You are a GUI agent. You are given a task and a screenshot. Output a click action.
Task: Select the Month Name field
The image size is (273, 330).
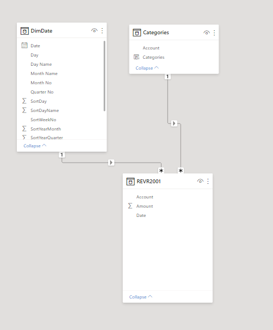pyautogui.click(x=44, y=73)
